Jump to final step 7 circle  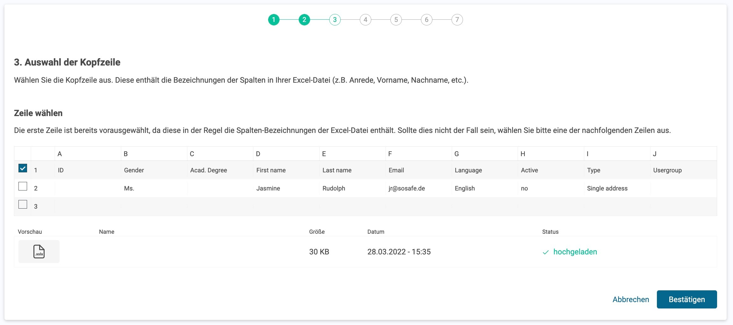tap(457, 20)
